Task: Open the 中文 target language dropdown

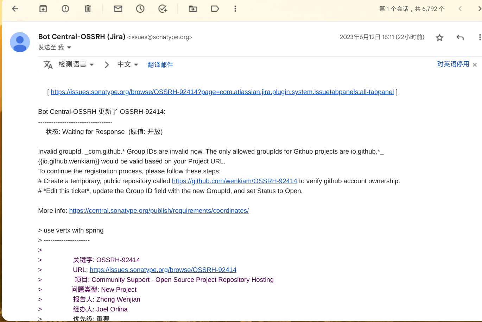Action: tap(127, 64)
